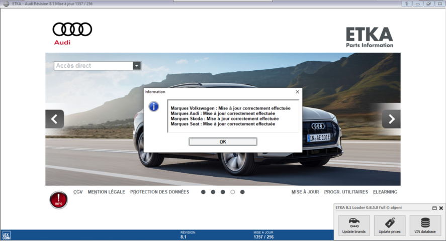Click VIN database in ETKA Loader
Viewport: 446px width, 241px height.
click(425, 225)
